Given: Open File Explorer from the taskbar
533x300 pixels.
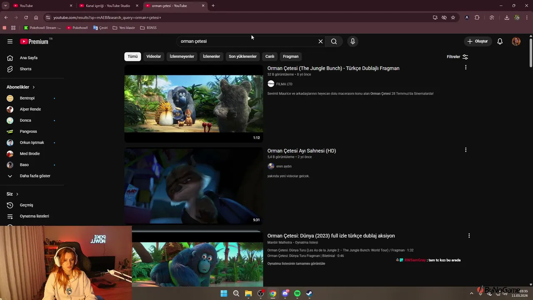Looking at the screenshot, I should (x=248, y=293).
